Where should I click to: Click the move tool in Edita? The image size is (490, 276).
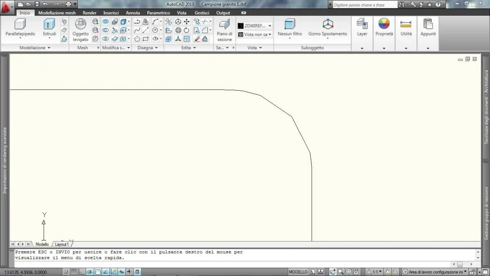coord(187,22)
